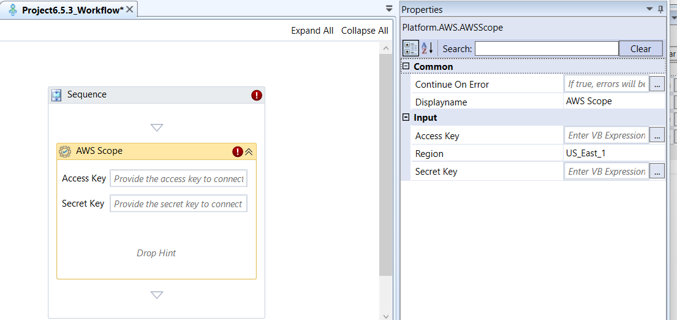Image resolution: width=677 pixels, height=320 pixels.
Task: Click the designer vertical scrollbar down arrow
Action: [386, 316]
